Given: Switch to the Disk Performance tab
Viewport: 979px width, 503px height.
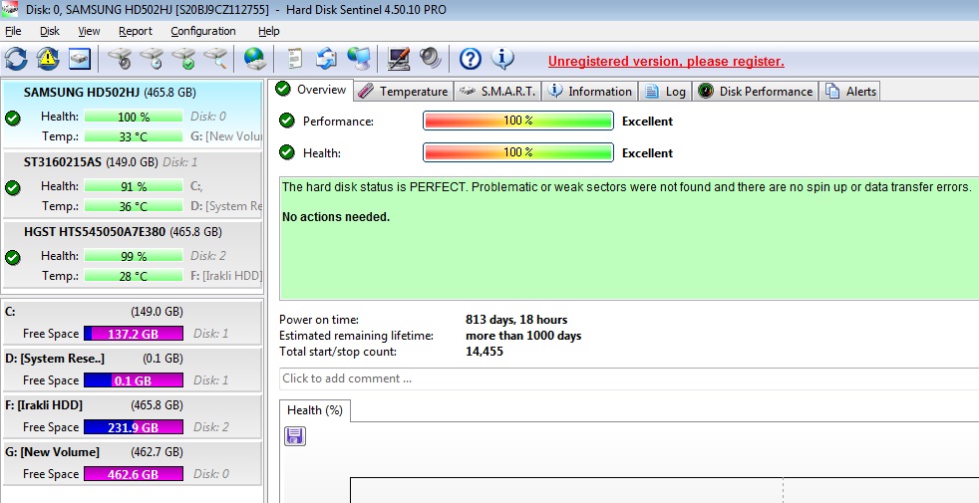Looking at the screenshot, I should (x=756, y=91).
